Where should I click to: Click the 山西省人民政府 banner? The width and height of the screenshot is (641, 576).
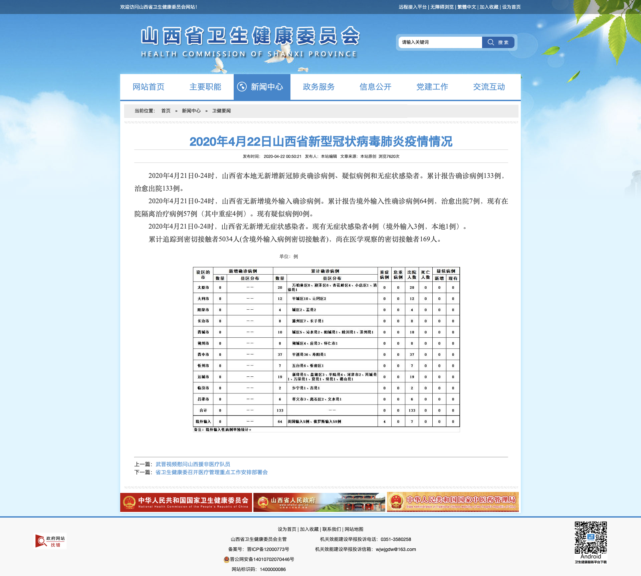tap(319, 502)
